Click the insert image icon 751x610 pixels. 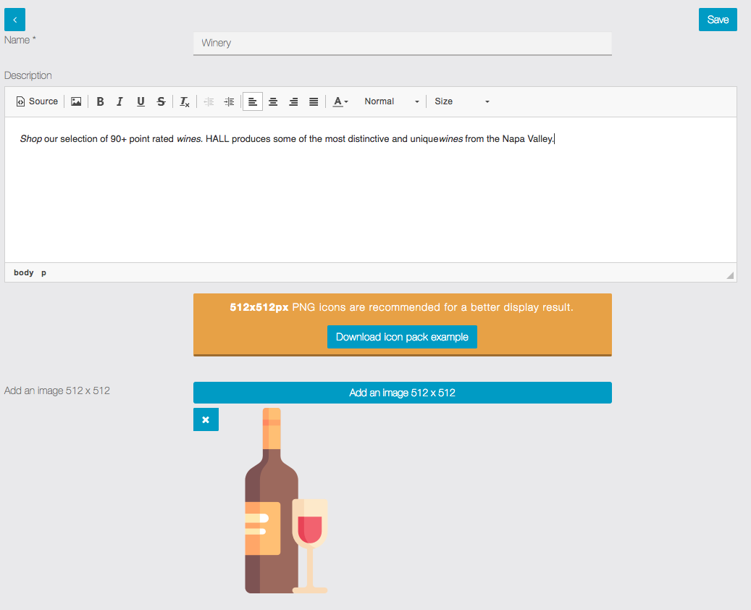click(76, 101)
